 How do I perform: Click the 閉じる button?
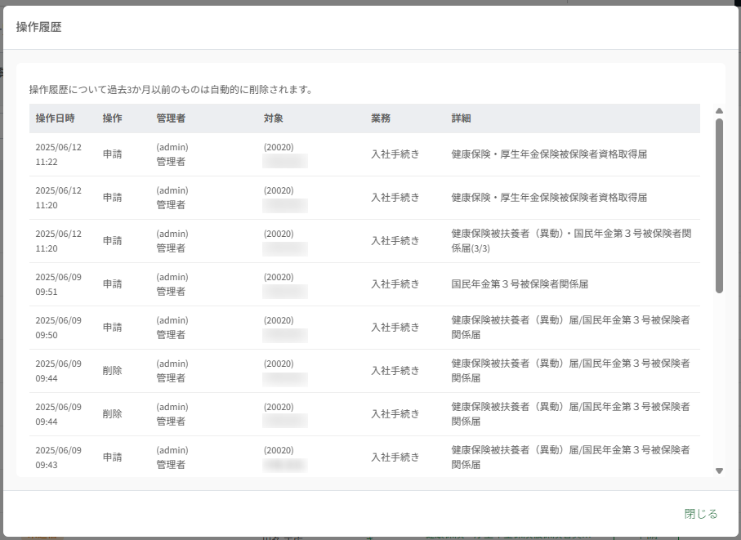pyautogui.click(x=701, y=514)
